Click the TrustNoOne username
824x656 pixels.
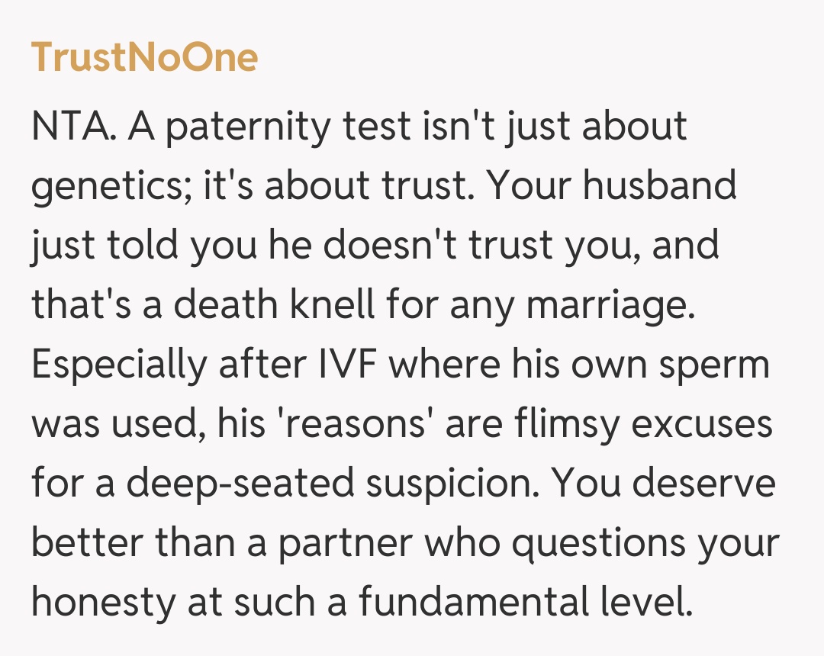click(x=144, y=58)
